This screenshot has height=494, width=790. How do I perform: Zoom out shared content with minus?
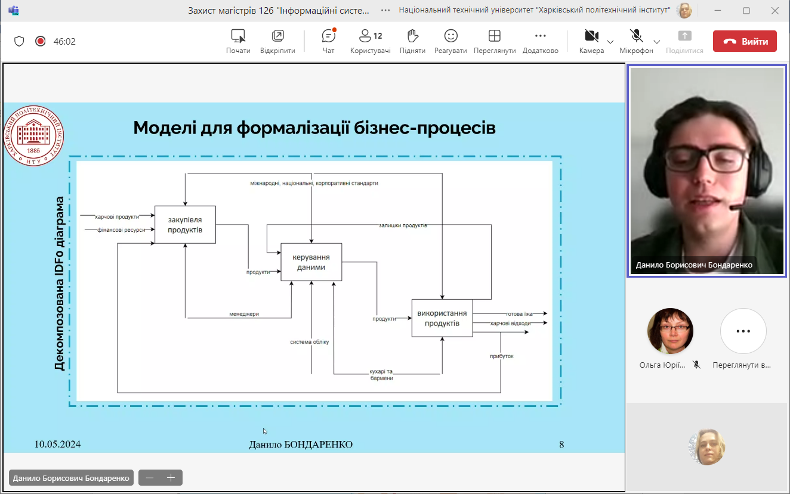150,478
